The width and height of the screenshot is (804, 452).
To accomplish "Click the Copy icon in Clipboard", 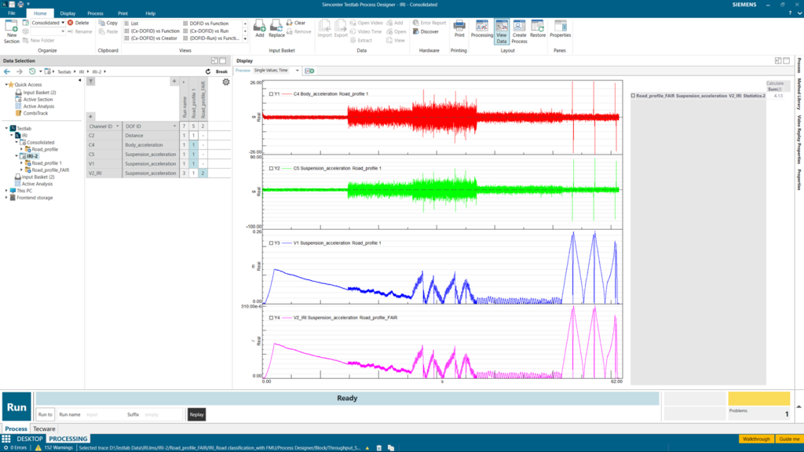I will click(102, 23).
